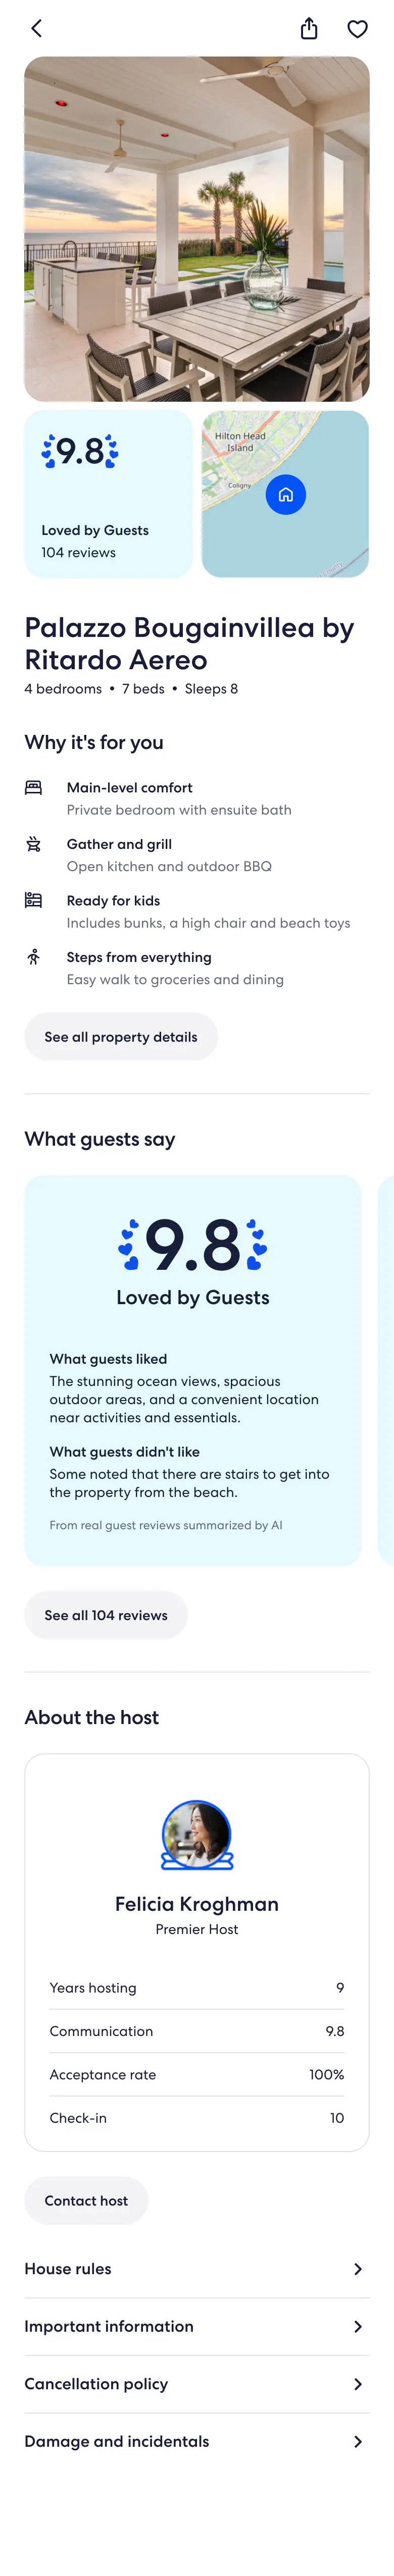Open See all property details
The height and width of the screenshot is (2576, 394).
coord(121,1037)
